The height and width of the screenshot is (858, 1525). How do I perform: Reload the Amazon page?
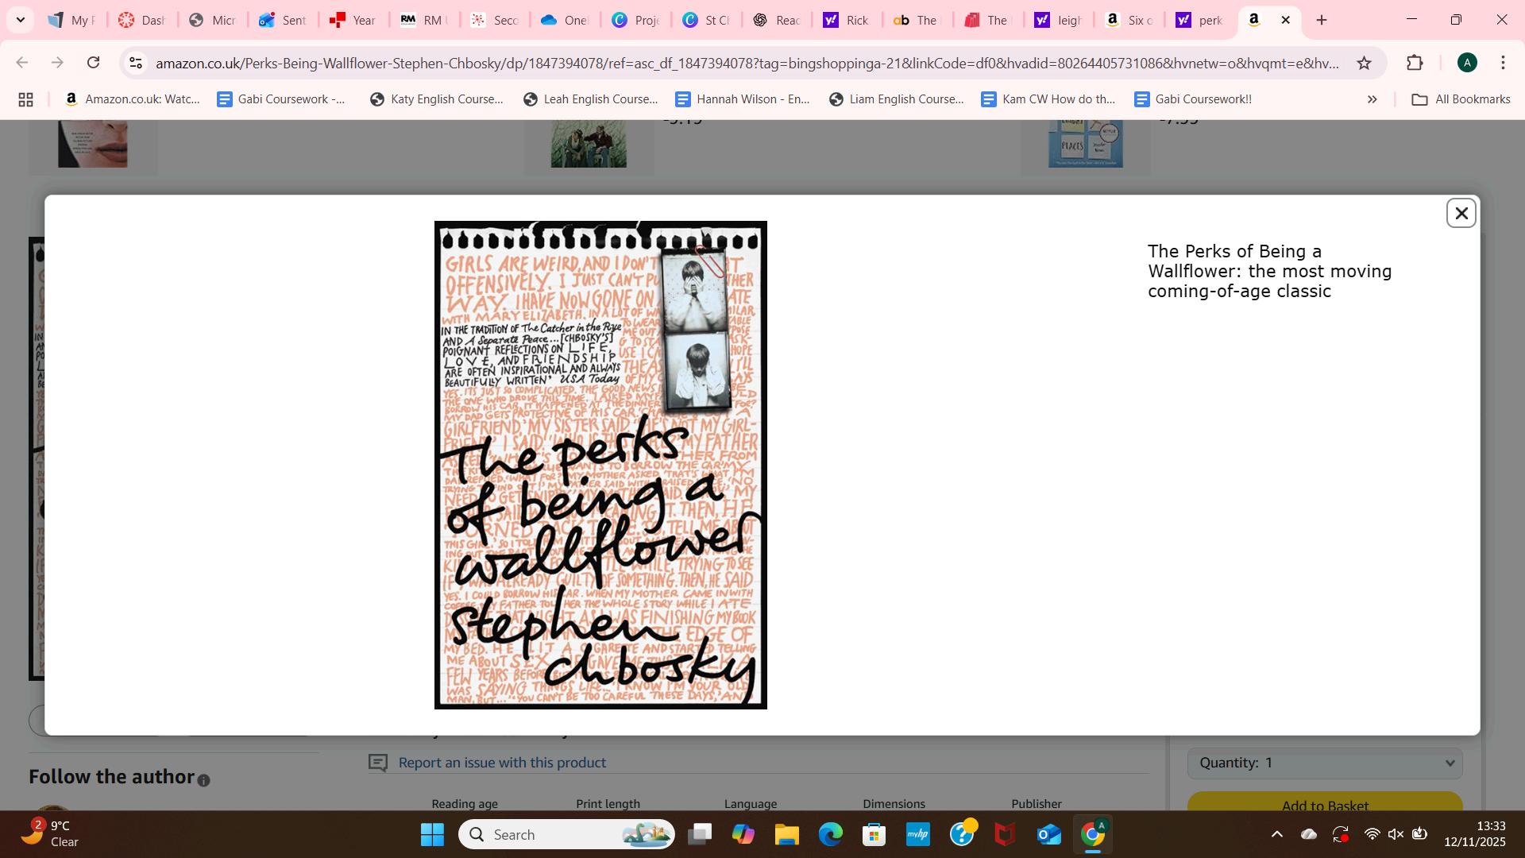pyautogui.click(x=93, y=63)
